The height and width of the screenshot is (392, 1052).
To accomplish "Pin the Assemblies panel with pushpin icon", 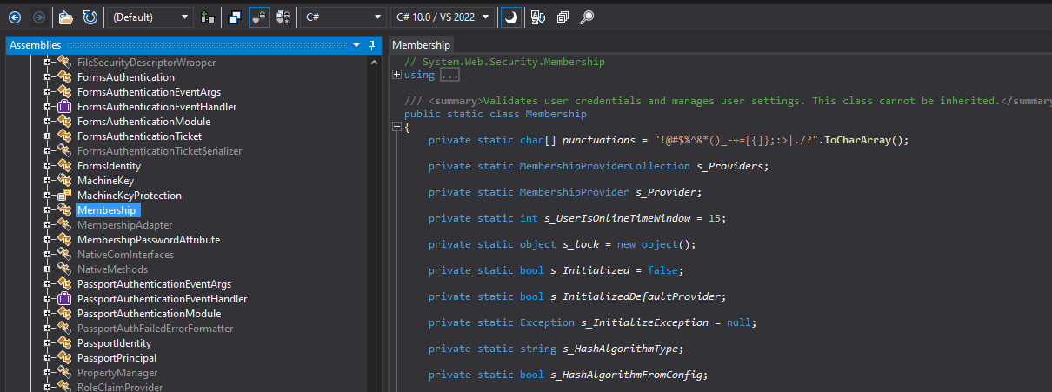I will [x=371, y=44].
